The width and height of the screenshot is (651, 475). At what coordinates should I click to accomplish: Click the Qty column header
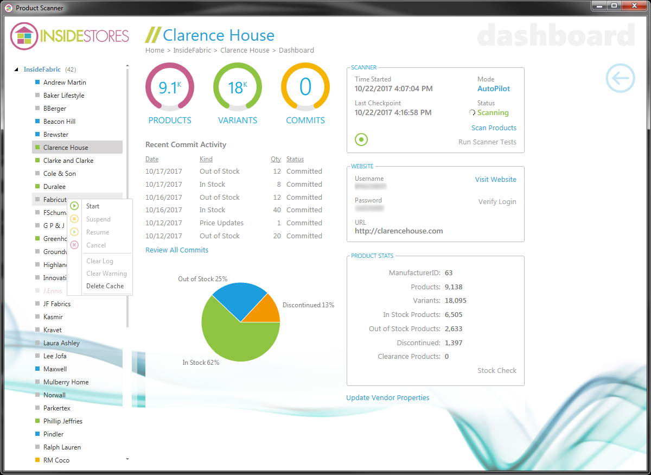coord(276,160)
